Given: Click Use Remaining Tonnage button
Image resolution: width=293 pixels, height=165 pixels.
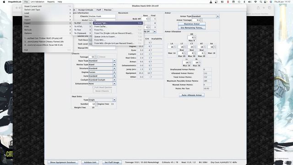Looking at the screenshot, I should click(192, 27).
